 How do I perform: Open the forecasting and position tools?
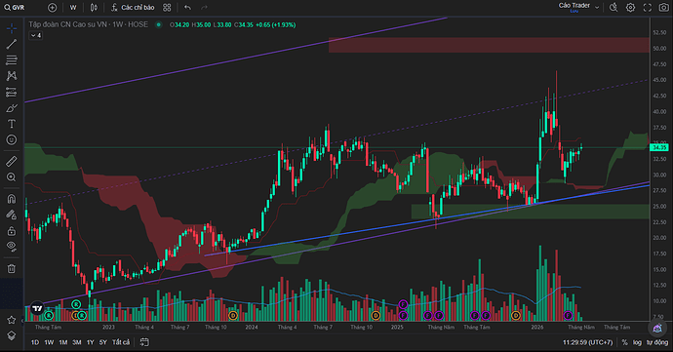(x=12, y=92)
